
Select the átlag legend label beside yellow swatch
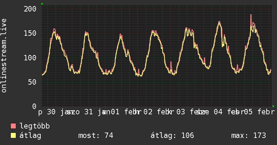[x=30, y=136]
